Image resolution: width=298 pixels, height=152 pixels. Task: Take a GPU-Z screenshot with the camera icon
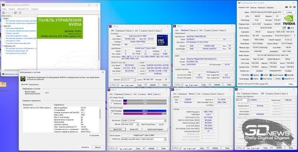[286, 7]
